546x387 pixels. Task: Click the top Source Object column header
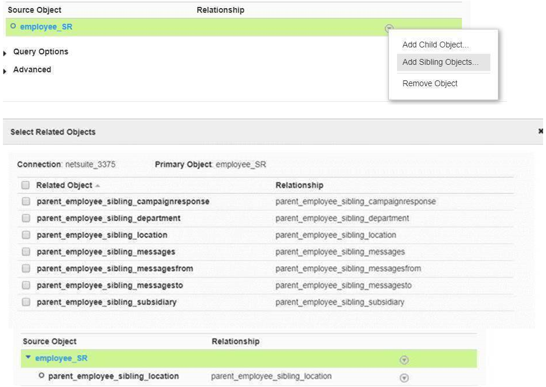point(34,10)
